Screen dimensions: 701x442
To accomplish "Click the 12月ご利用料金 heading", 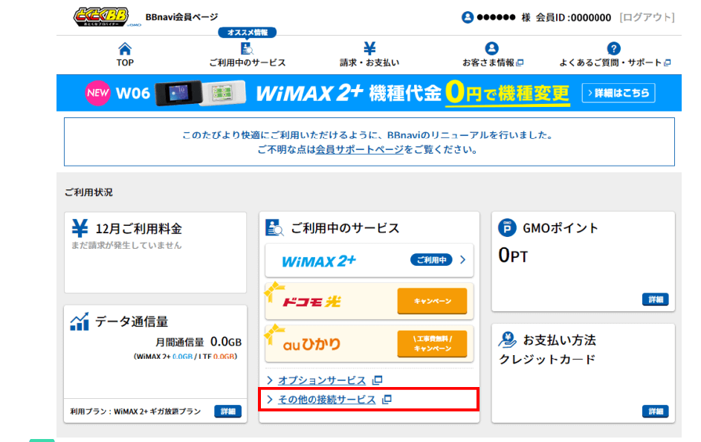I will [138, 229].
